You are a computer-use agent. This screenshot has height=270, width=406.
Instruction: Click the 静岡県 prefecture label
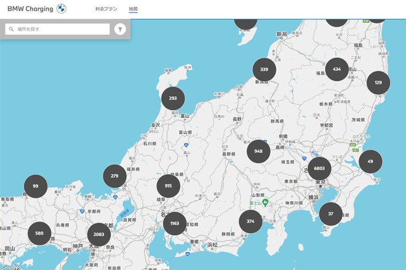pos(228,234)
